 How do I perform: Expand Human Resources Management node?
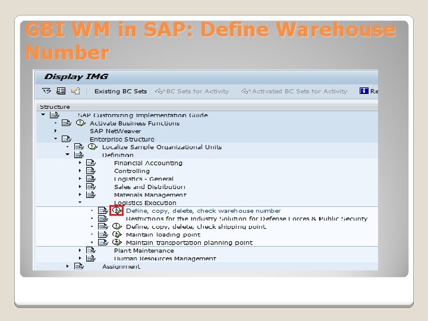click(80, 258)
